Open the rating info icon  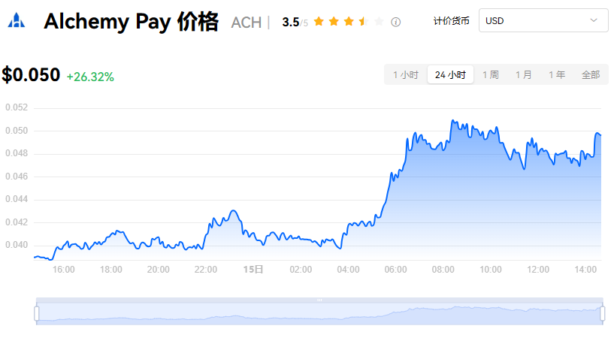(395, 22)
